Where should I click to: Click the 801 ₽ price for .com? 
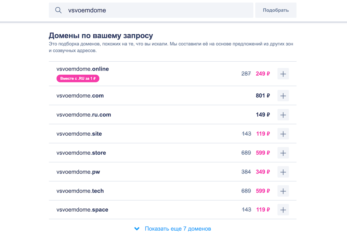263,96
